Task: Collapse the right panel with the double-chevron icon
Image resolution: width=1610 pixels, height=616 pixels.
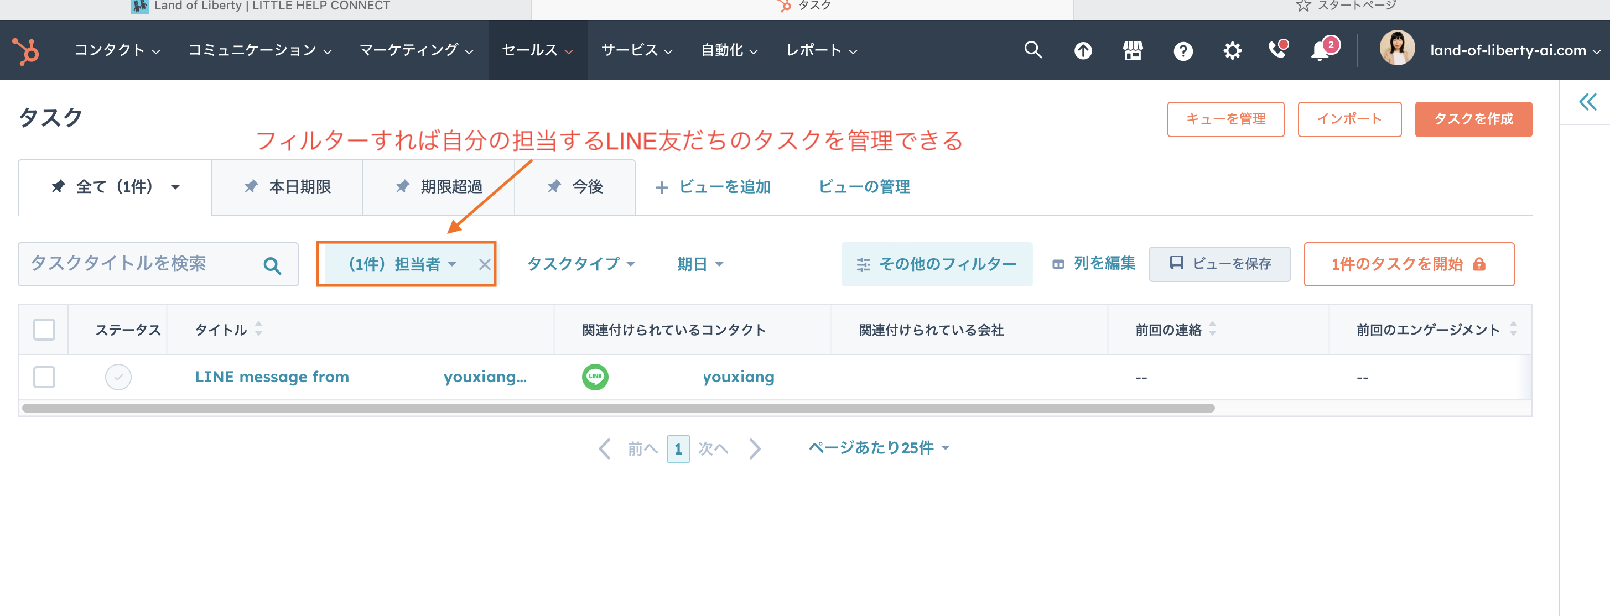Action: tap(1587, 103)
